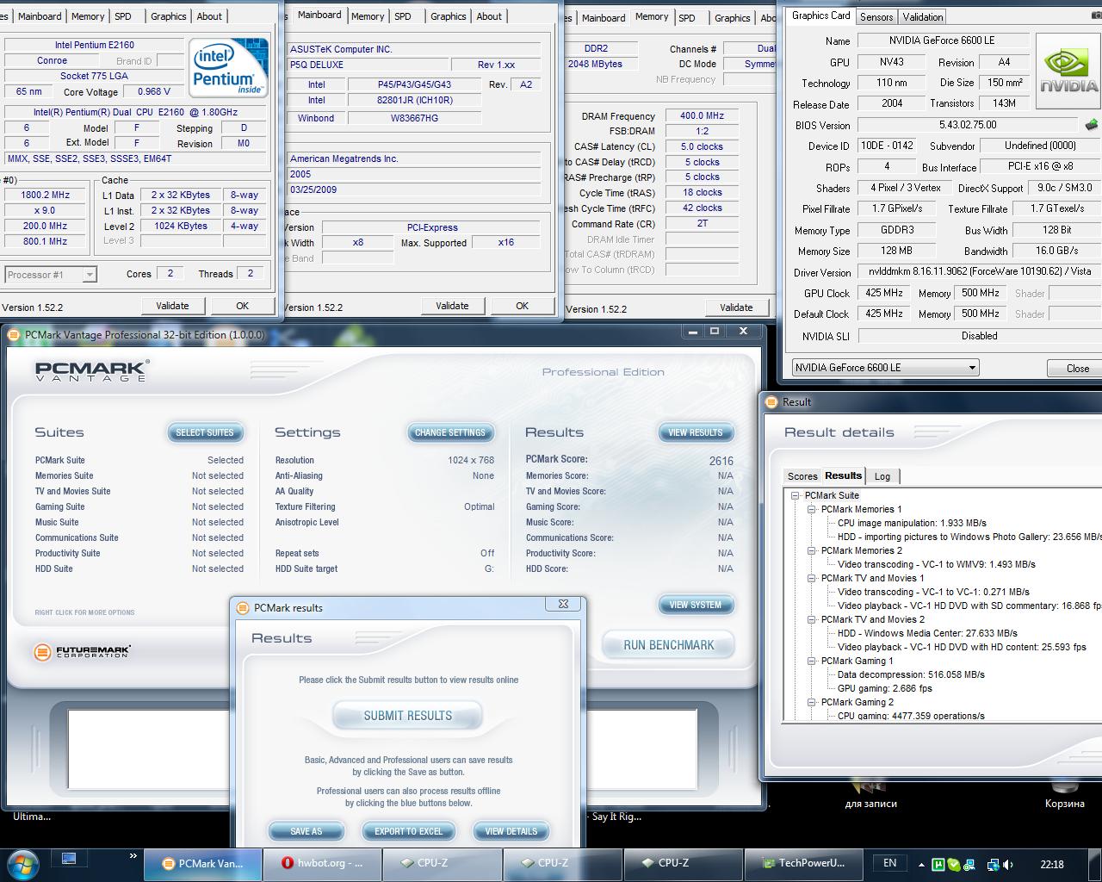Click the BIOS save icon next to BIOS Version
This screenshot has width=1102, height=882.
[1091, 125]
